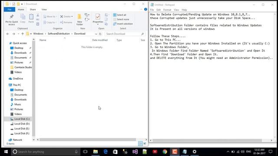
Task: Open the Action Center notification icon
Action: pyautogui.click(x=270, y=152)
